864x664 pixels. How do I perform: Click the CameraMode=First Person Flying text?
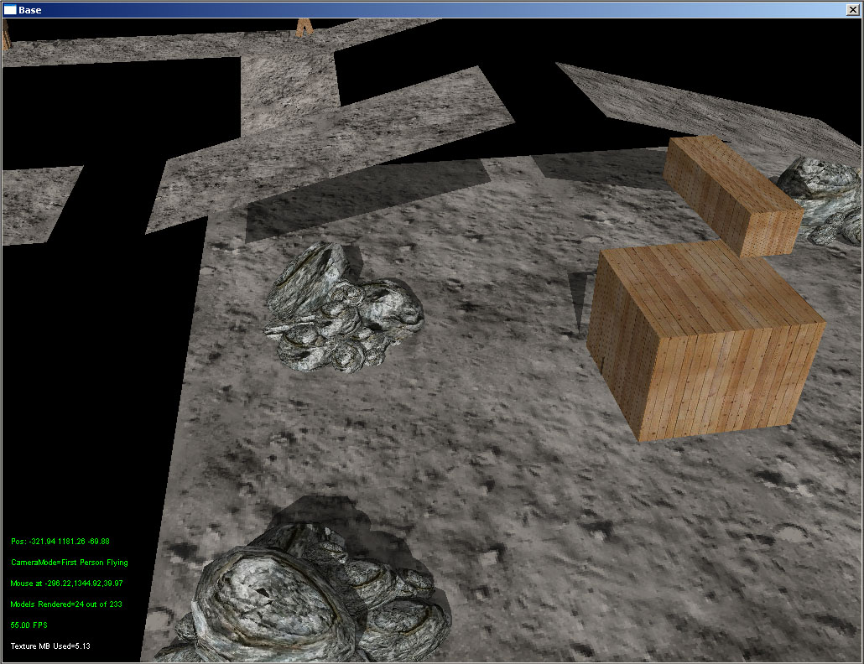(x=70, y=563)
